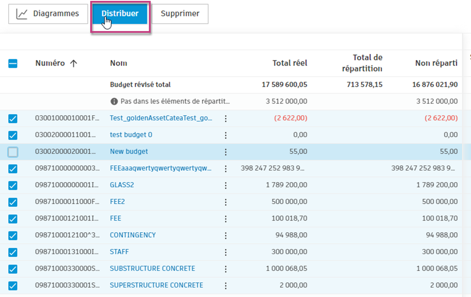Image resolution: width=471 pixels, height=297 pixels.
Task: Click the Total de répartition column header
Action: (362, 63)
